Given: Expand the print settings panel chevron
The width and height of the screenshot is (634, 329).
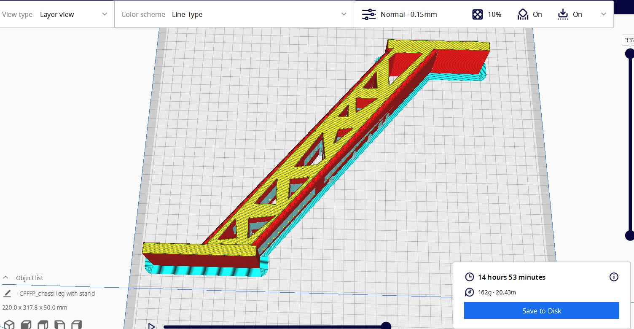Looking at the screenshot, I should pos(604,14).
